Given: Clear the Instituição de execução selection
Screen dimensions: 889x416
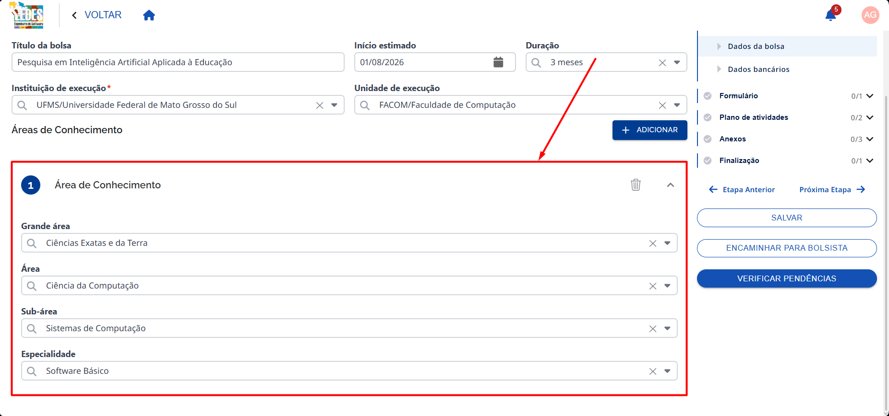Looking at the screenshot, I should (320, 105).
